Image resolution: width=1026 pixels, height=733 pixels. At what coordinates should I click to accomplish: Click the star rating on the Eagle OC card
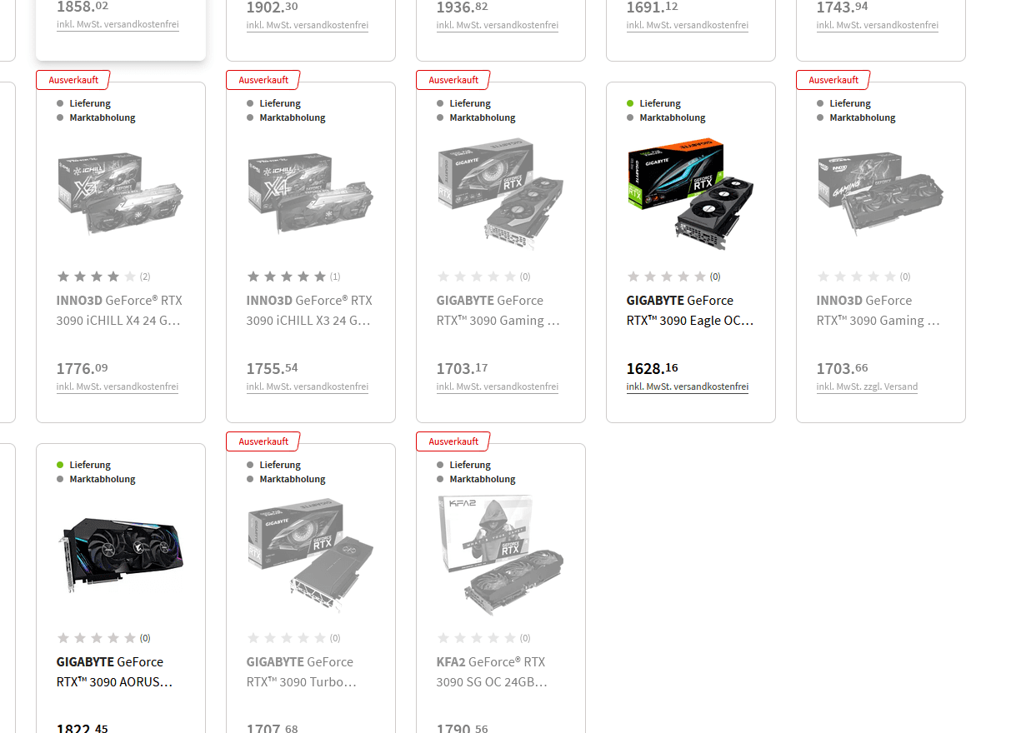(x=673, y=277)
